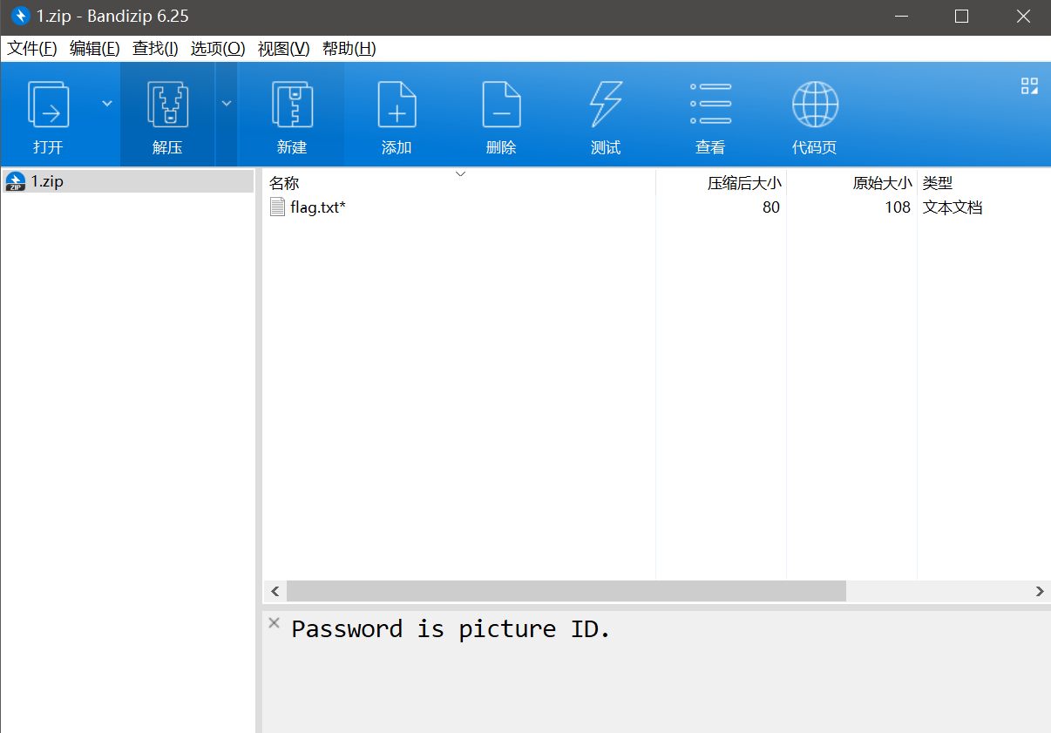Expand the dropdown arrow next to 解压
This screenshot has height=733, width=1051.
point(227,103)
